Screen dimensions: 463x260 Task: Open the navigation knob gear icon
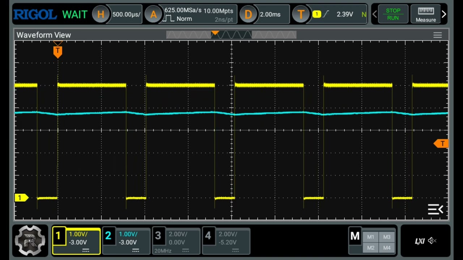click(30, 240)
